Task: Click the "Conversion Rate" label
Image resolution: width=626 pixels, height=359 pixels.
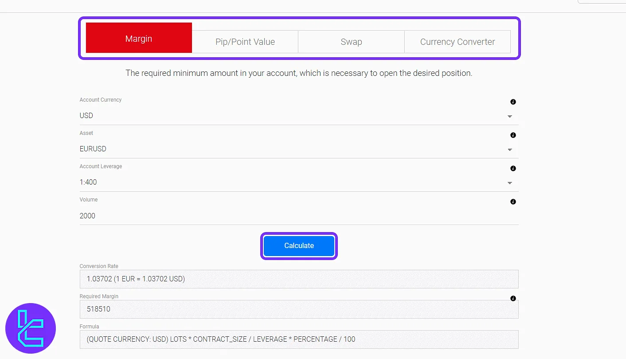Action: [99, 266]
